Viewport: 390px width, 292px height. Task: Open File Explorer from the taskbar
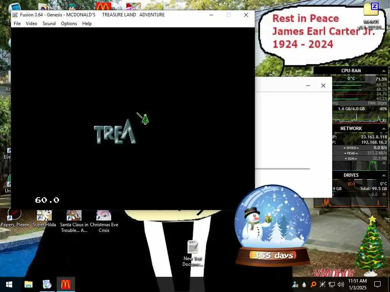click(x=28, y=284)
